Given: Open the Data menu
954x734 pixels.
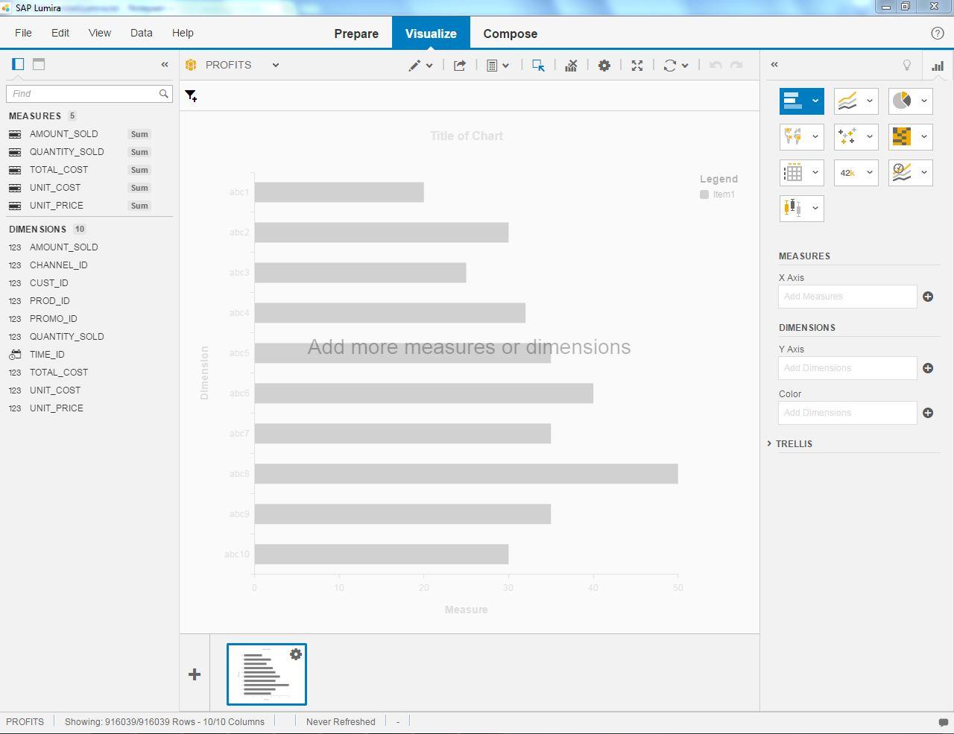Looking at the screenshot, I should point(142,34).
